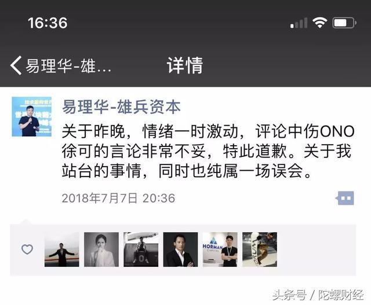The width and height of the screenshot is (371, 305).
Task: Tap the 16:36 status bar clock
Action: 48,23
